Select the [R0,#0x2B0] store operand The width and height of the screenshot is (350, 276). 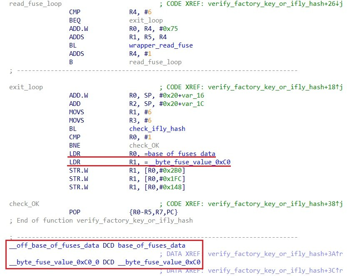[165, 171]
